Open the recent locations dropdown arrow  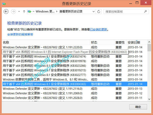coord(19,11)
